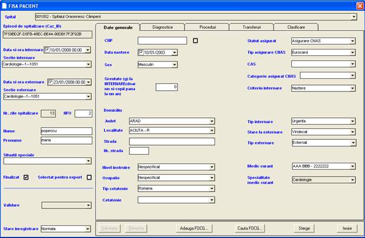Click the Prenume field containing maria
The image size is (365, 238).
click(66, 140)
